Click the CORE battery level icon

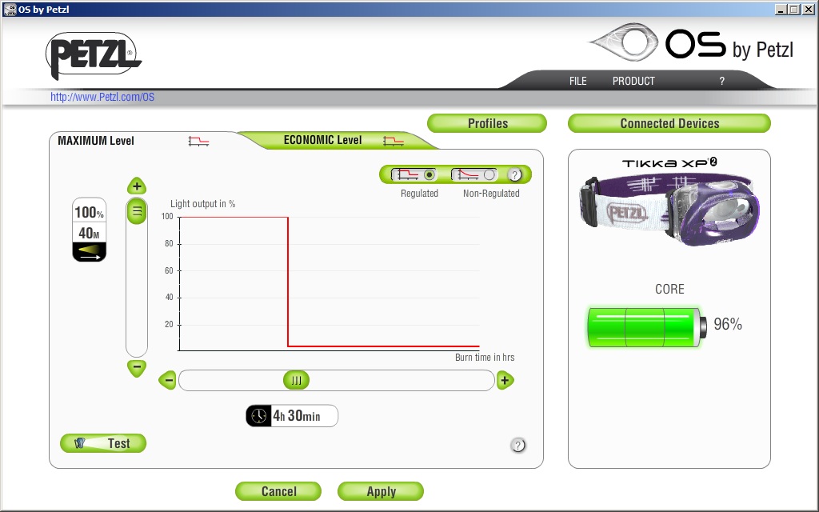pyautogui.click(x=647, y=327)
